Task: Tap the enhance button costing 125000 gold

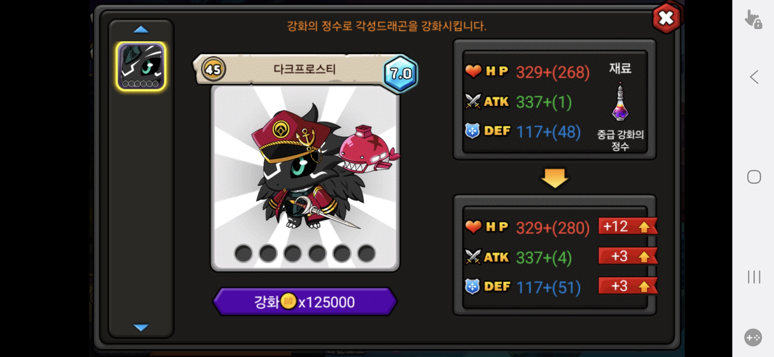Action: 305,301
